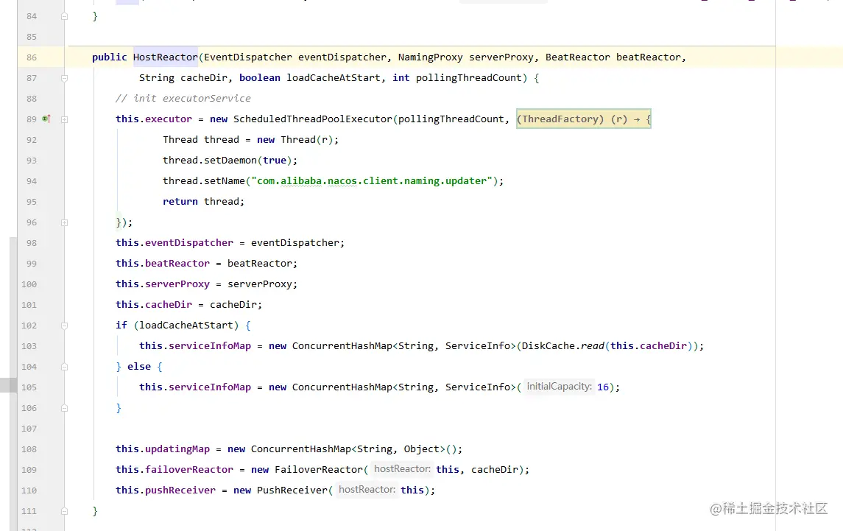Click 'this.serverProxy' on line 100

click(x=163, y=284)
